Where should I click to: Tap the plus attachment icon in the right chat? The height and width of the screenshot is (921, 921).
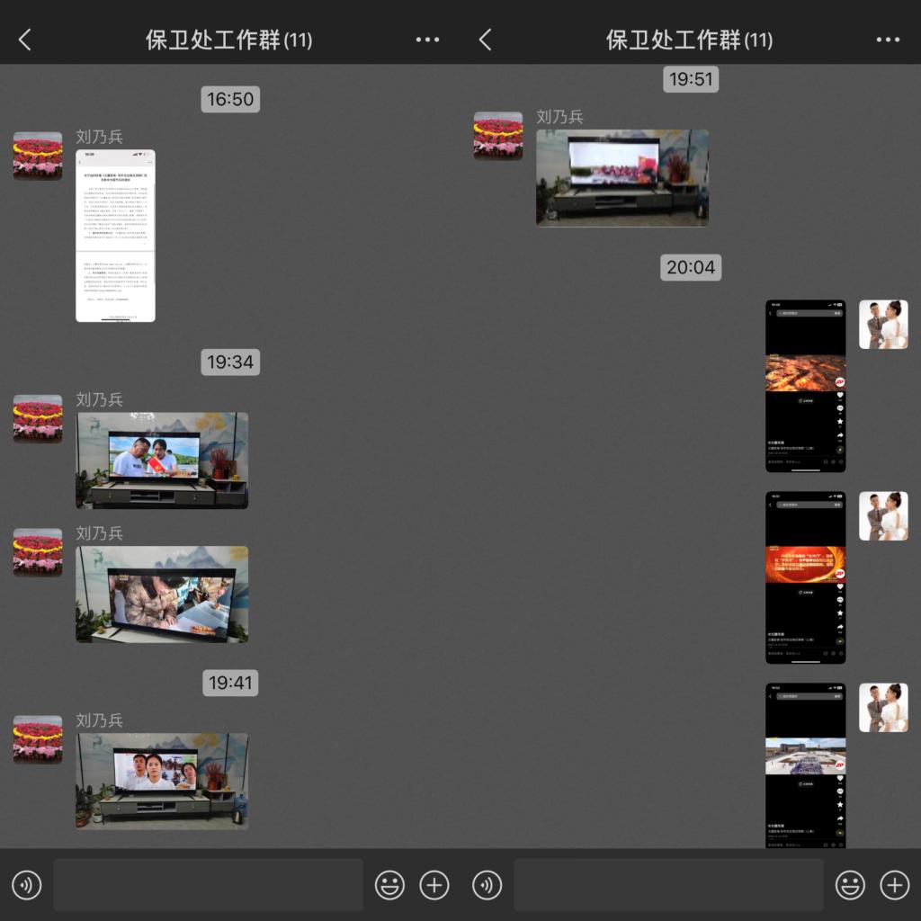(895, 885)
